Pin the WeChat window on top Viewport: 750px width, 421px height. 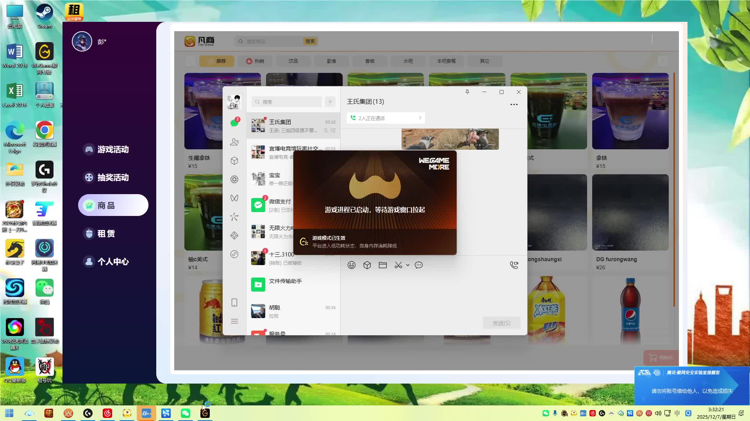[467, 92]
